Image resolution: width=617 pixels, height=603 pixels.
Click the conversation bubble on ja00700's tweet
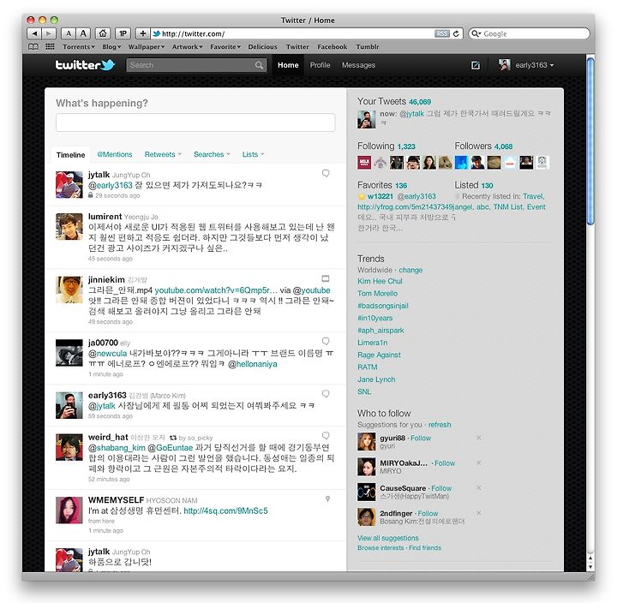click(326, 341)
